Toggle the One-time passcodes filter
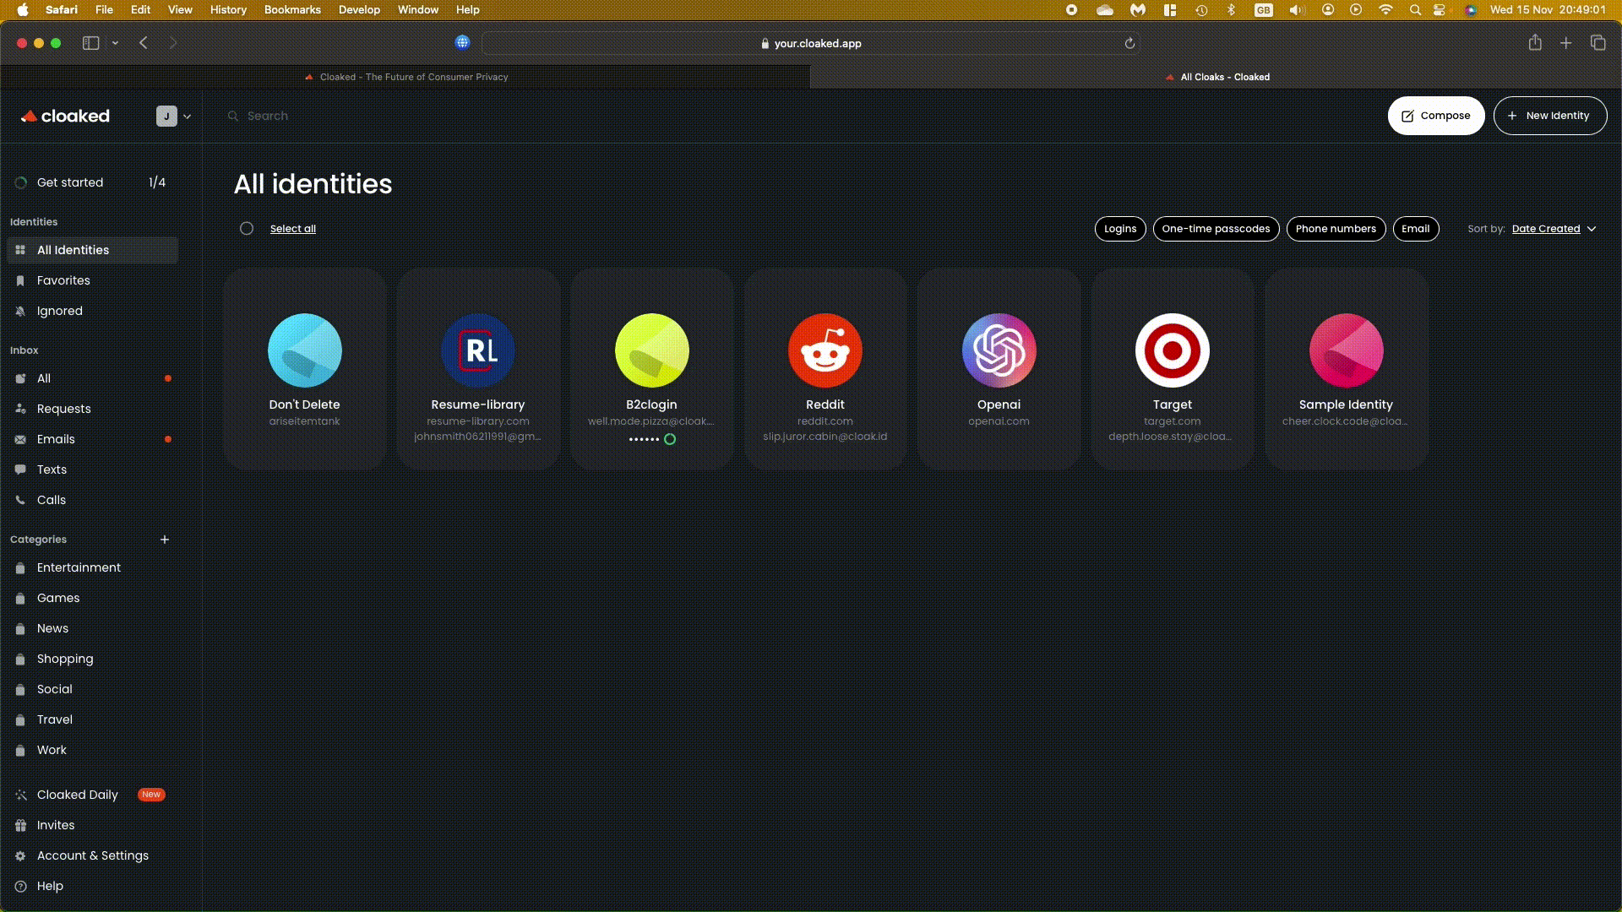This screenshot has height=912, width=1622. tap(1216, 229)
